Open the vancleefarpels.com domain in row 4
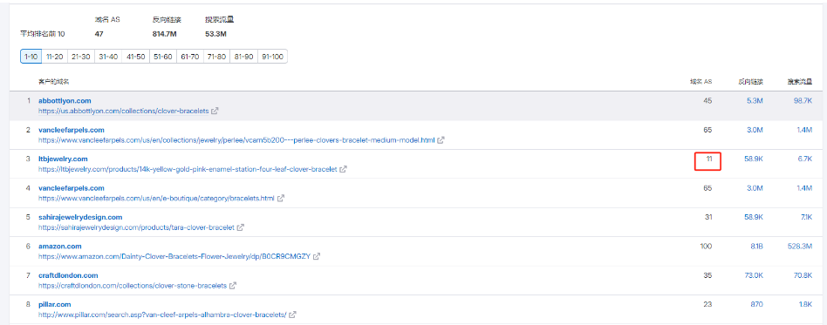This screenshot has height=325, width=827. (x=72, y=188)
